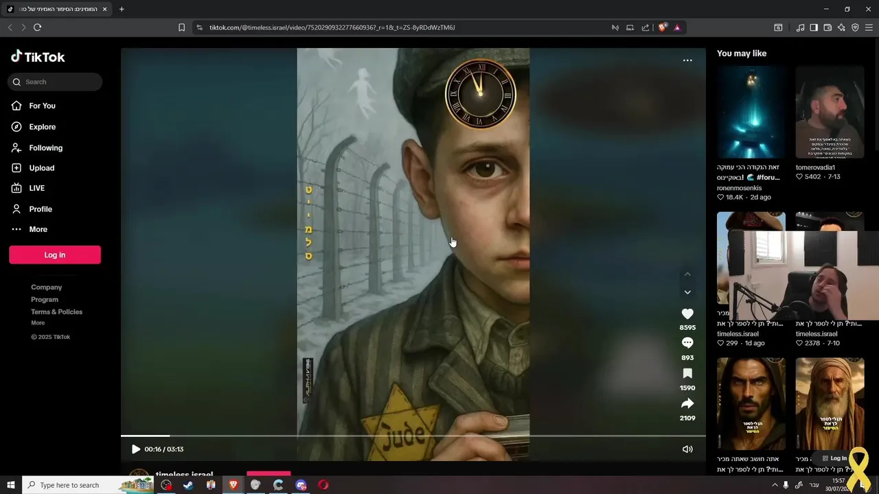Image resolution: width=879 pixels, height=494 pixels.
Task: Open a new browser tab
Action: point(122,9)
